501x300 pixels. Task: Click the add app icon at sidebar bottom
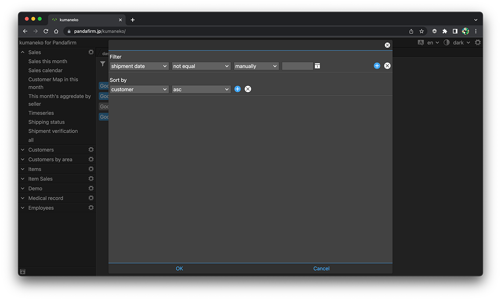click(23, 272)
